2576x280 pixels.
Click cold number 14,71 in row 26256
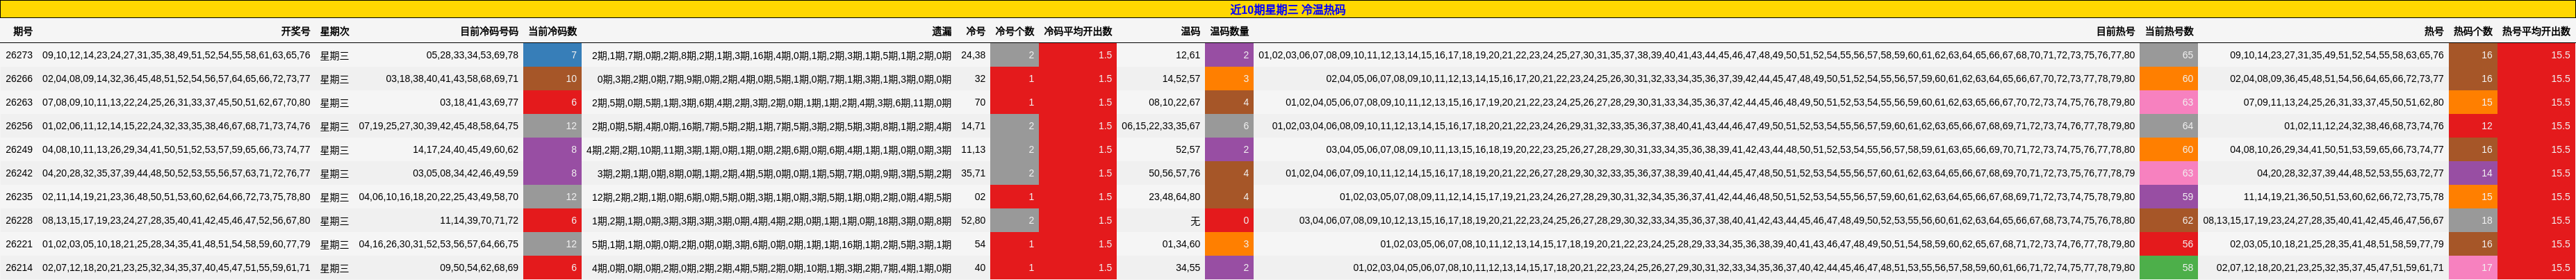point(973,126)
